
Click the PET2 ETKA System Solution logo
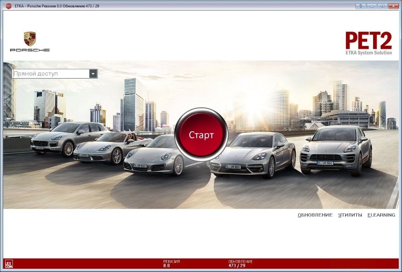[368, 43]
